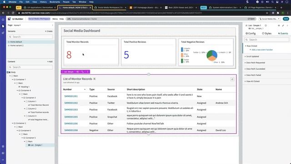Click bottom-left rail icon above last

click(x=3, y=153)
